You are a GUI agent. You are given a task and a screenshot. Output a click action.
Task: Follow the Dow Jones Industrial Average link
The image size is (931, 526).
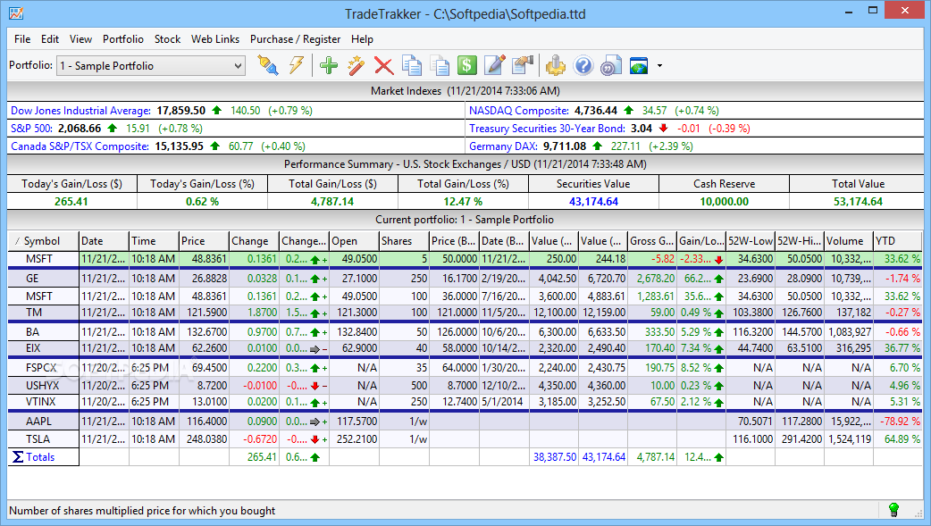80,111
